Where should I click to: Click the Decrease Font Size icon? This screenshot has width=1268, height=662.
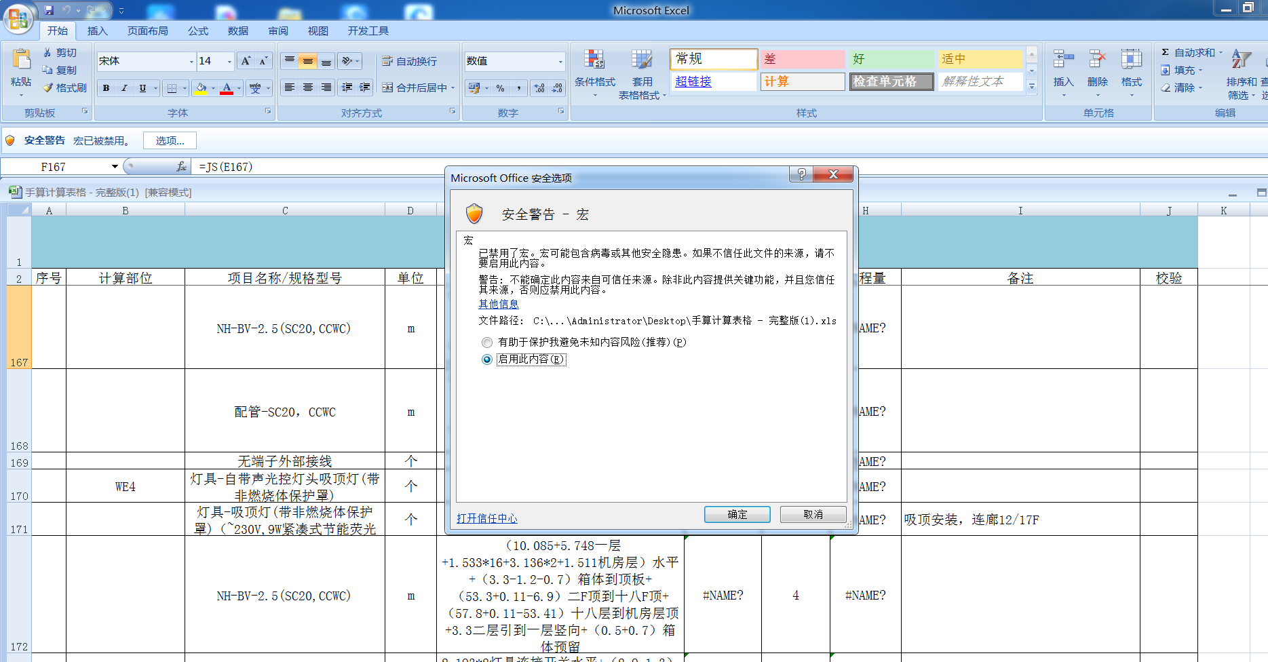tap(263, 61)
